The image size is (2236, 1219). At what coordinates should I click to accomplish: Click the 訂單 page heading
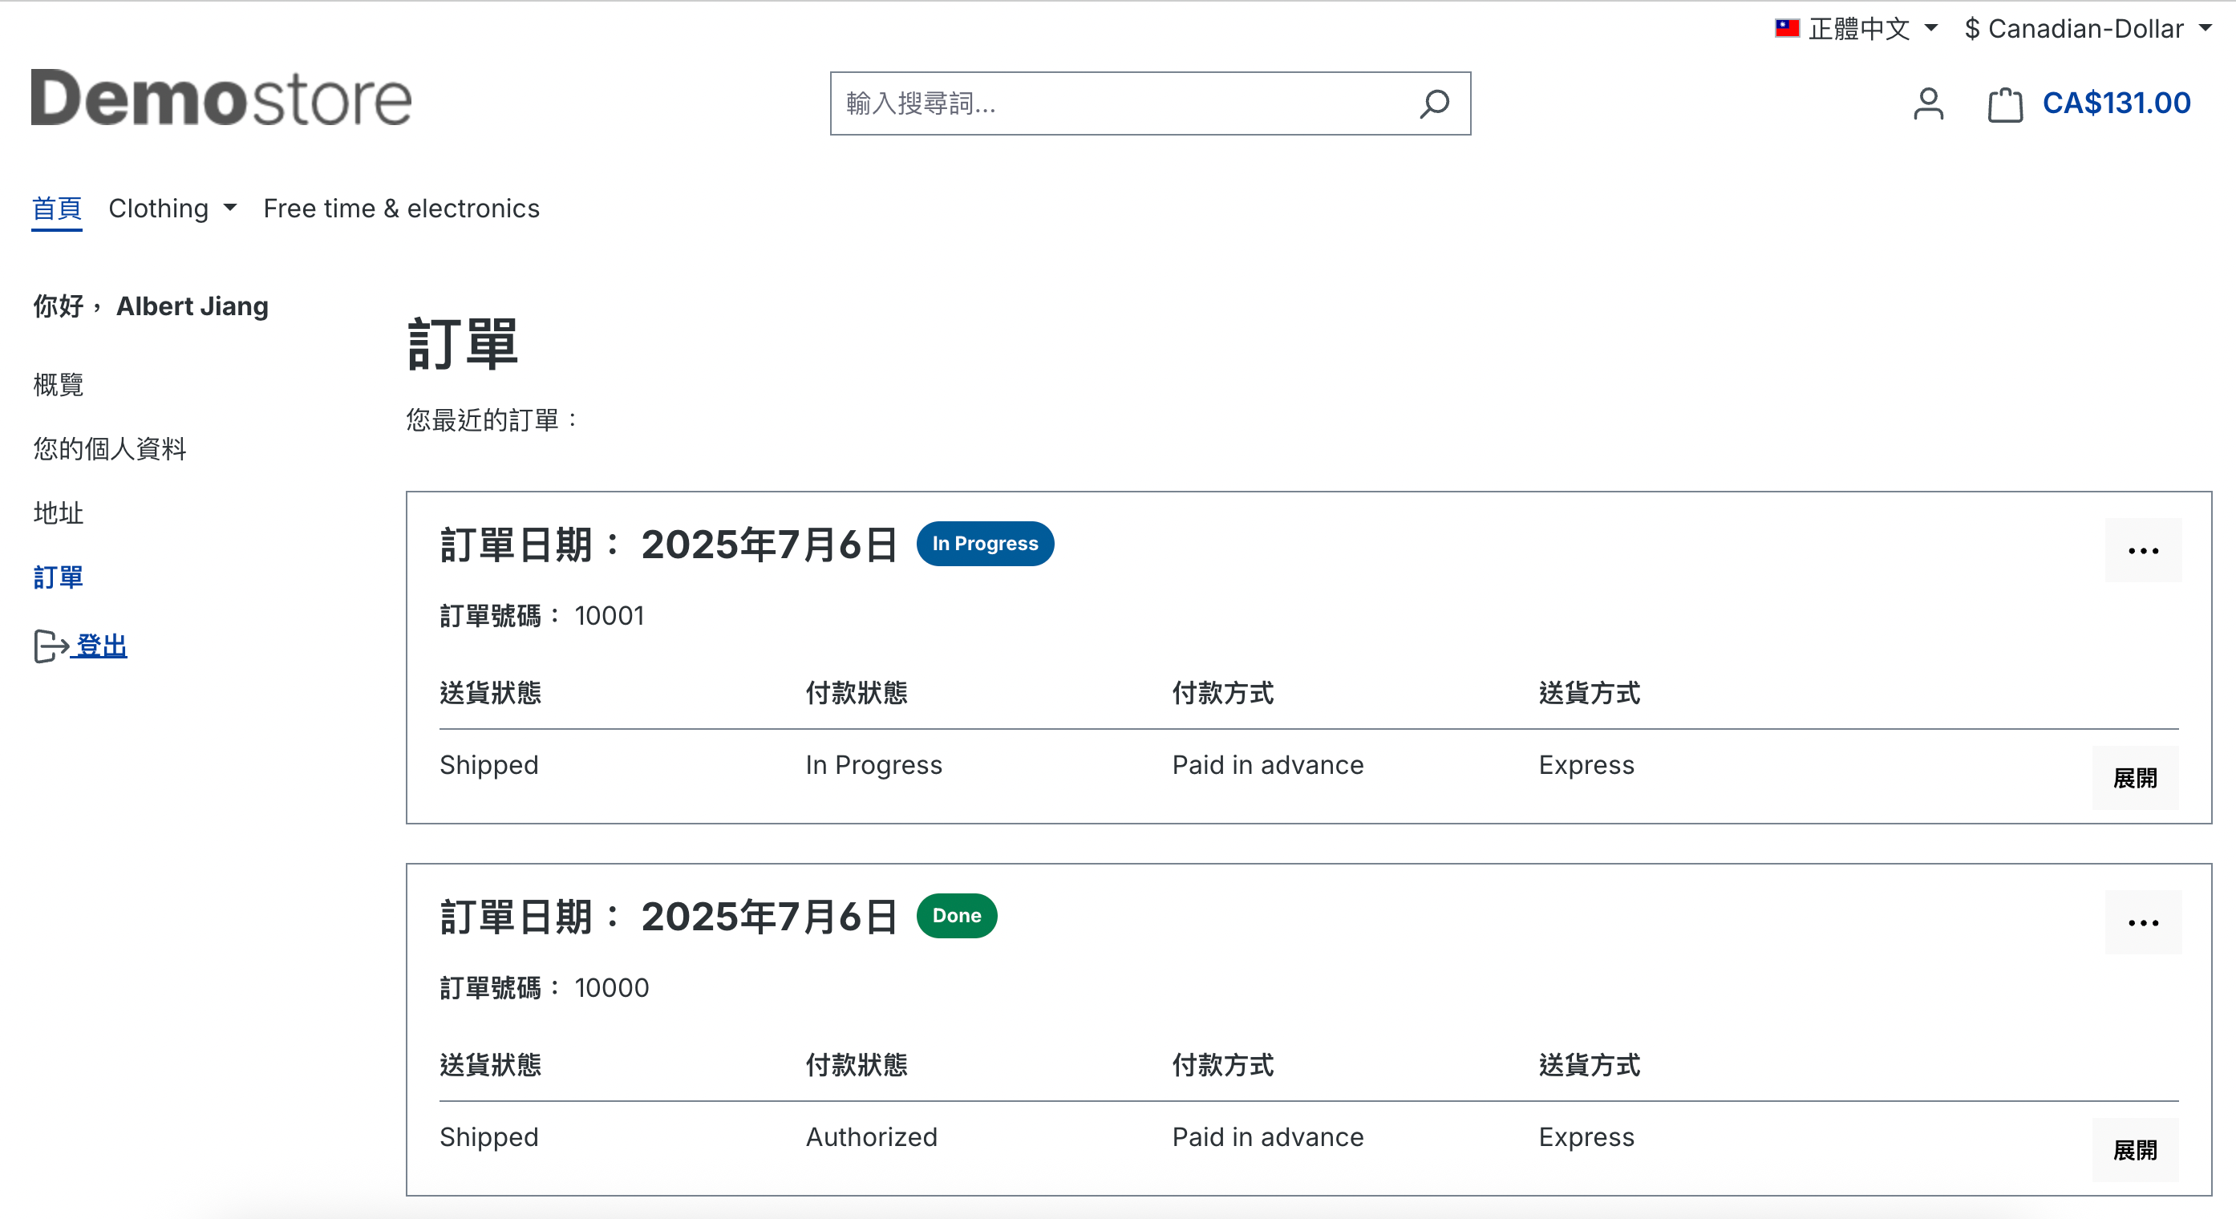[x=463, y=344]
